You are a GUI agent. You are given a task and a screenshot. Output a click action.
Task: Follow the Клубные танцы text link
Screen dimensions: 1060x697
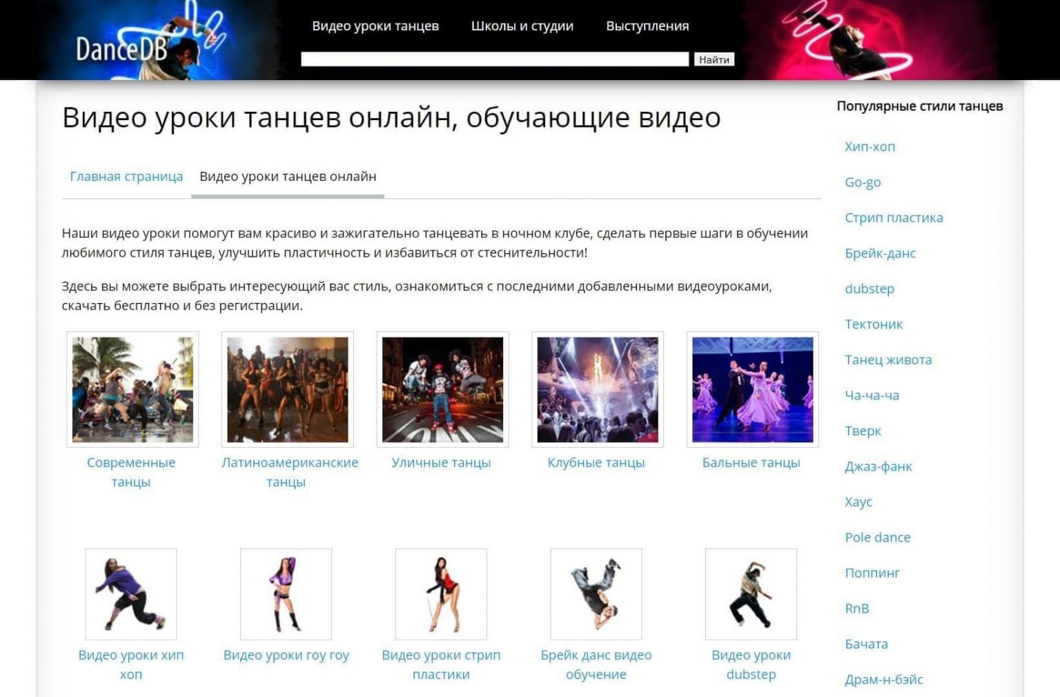click(596, 463)
